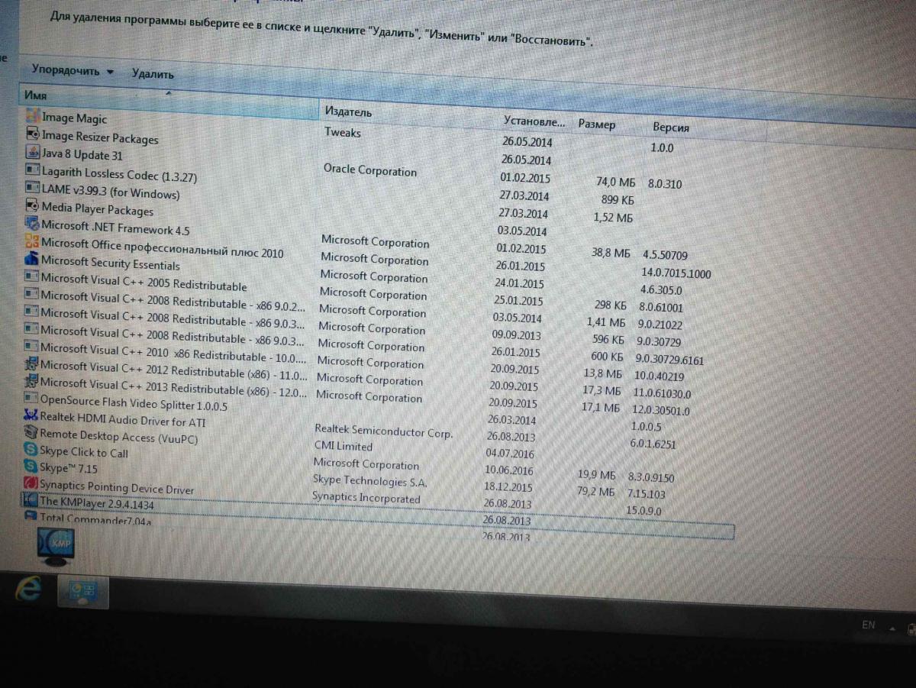Viewport: 916px width, 688px height.
Task: Click the Tweaks publisher cell
Action: point(343,132)
